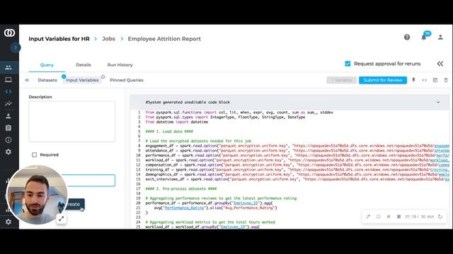Image resolution: width=453 pixels, height=254 pixels.
Task: Click the square shape icon in recording toolbar
Action: click(378, 217)
